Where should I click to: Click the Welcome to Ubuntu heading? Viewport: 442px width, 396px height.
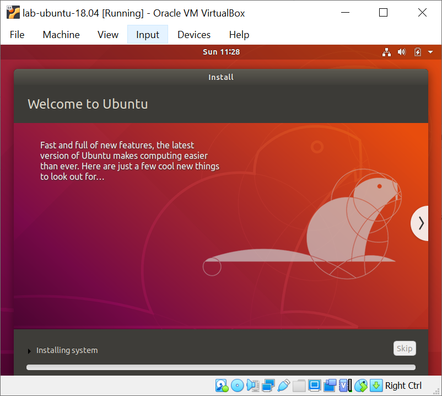tap(88, 104)
